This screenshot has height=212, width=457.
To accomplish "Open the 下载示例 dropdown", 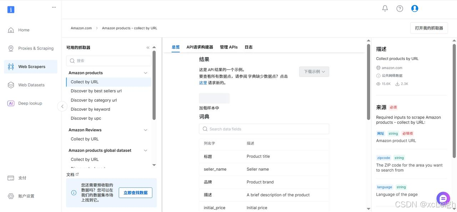I will point(314,72).
